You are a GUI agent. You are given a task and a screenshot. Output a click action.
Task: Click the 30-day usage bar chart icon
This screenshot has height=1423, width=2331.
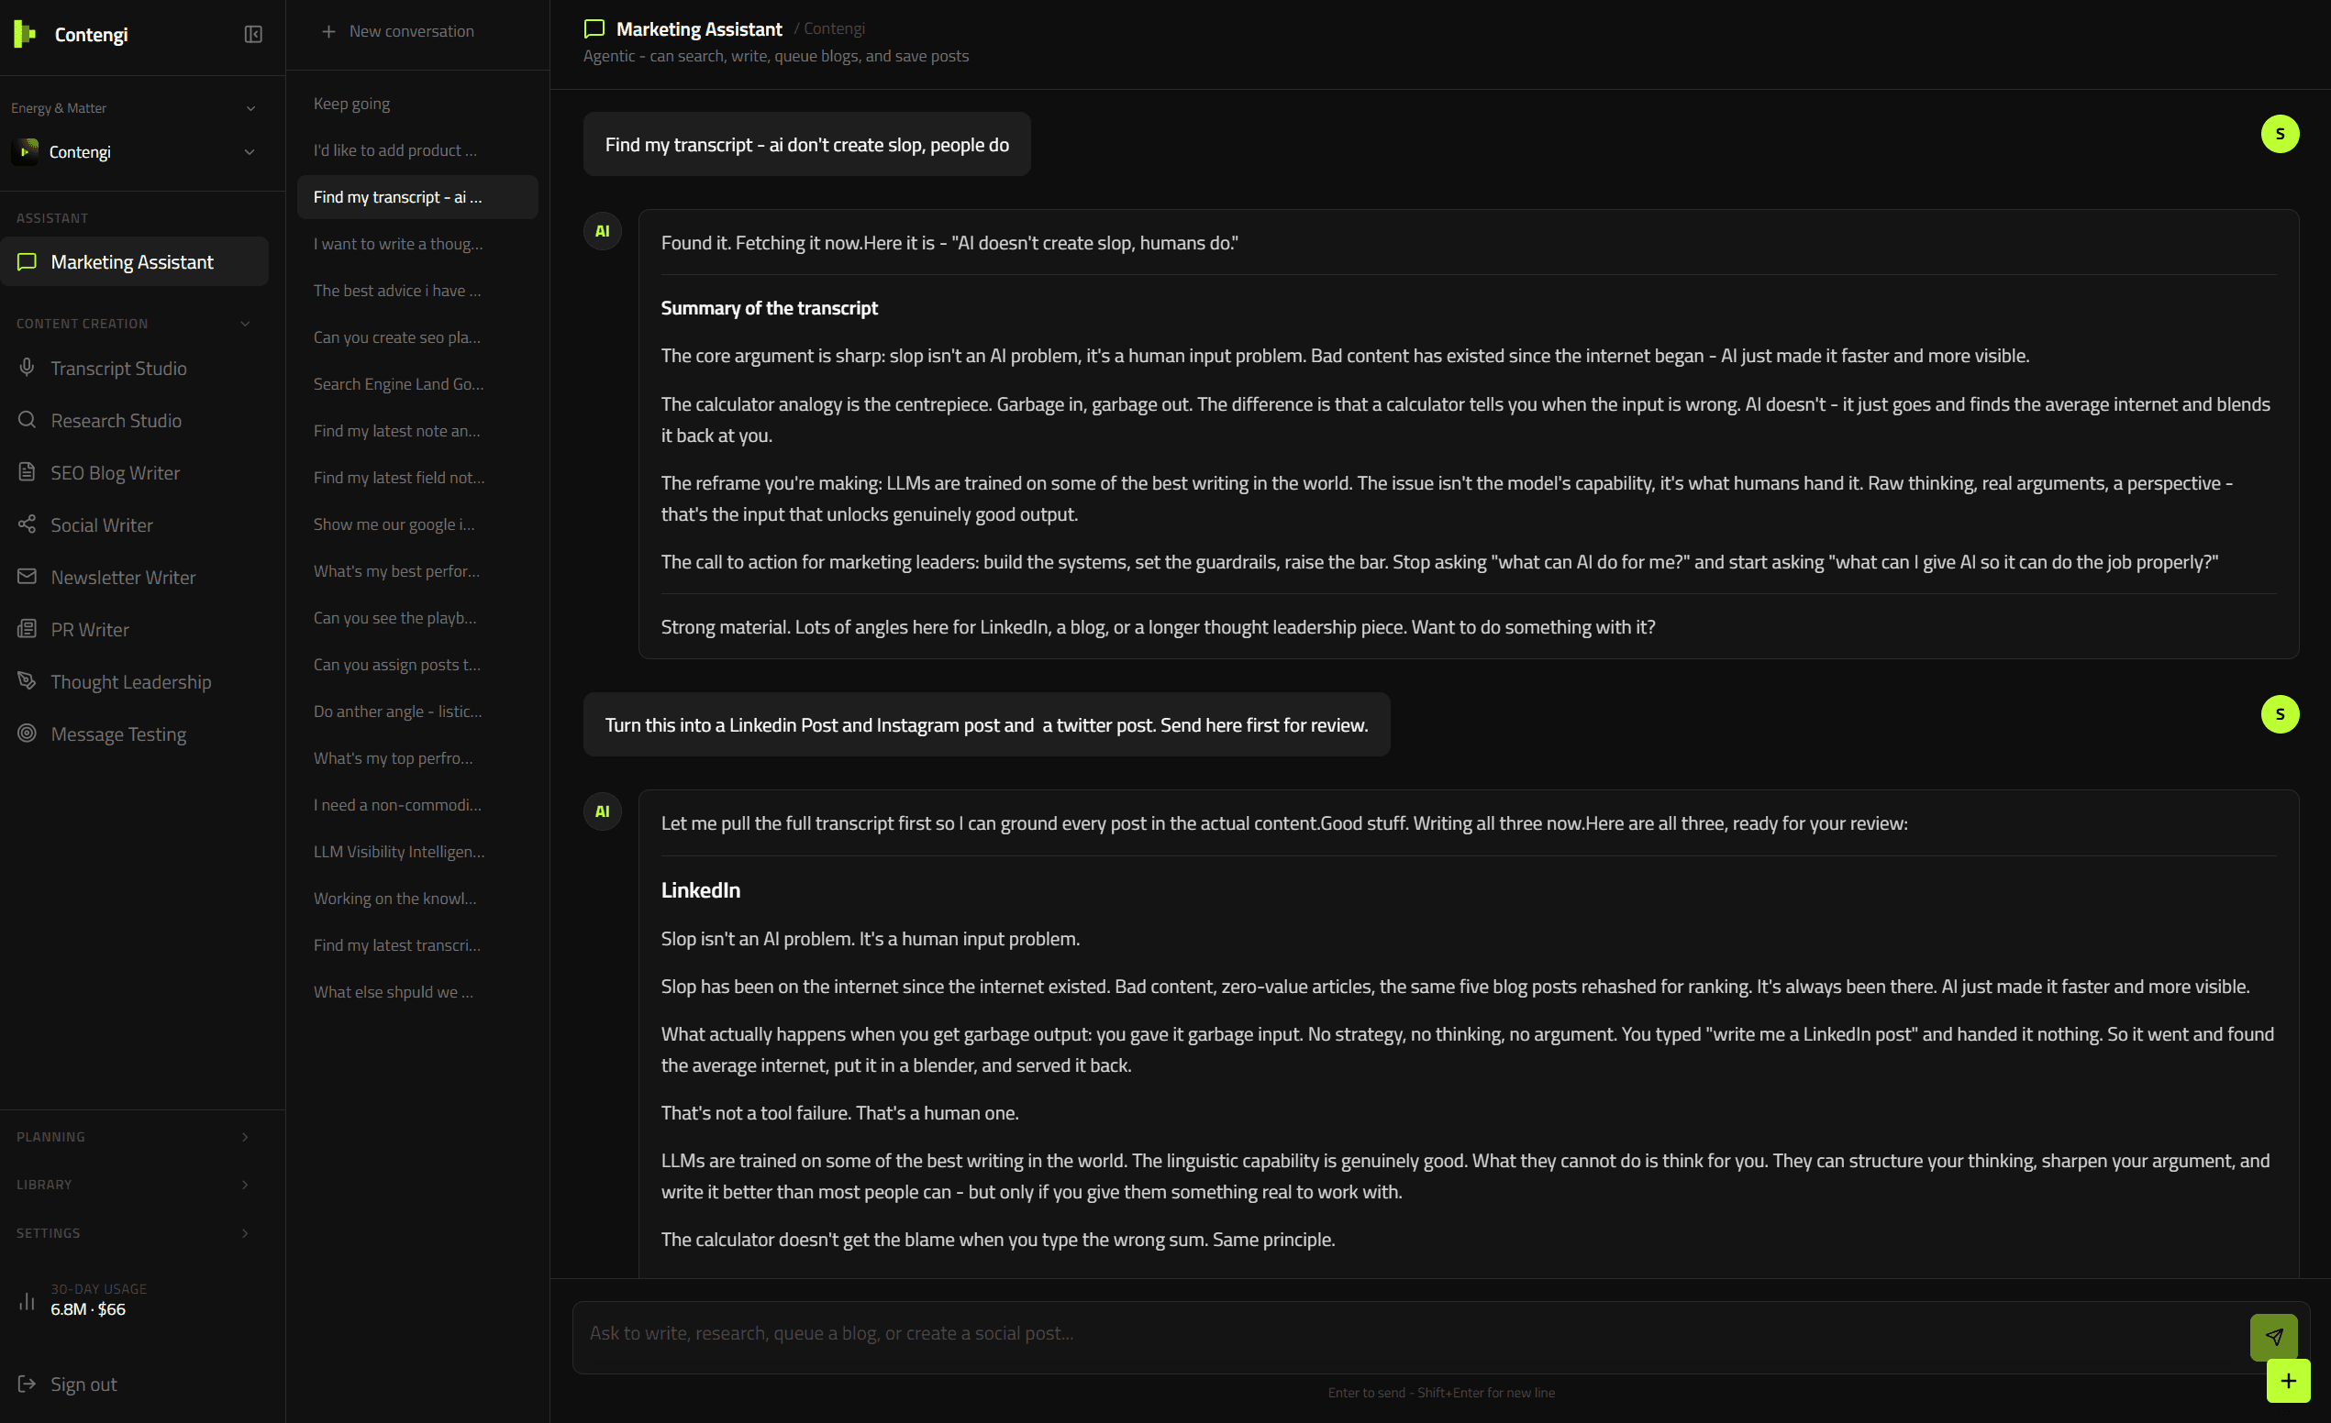28,1301
